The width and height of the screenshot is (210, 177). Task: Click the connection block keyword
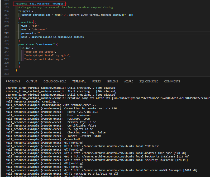26,22
